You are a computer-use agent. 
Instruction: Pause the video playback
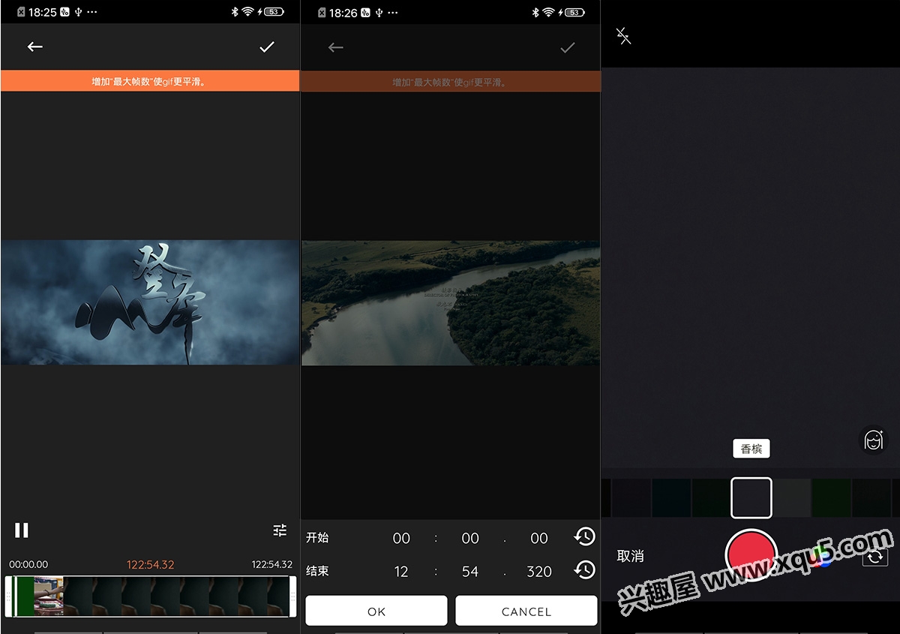pos(22,530)
